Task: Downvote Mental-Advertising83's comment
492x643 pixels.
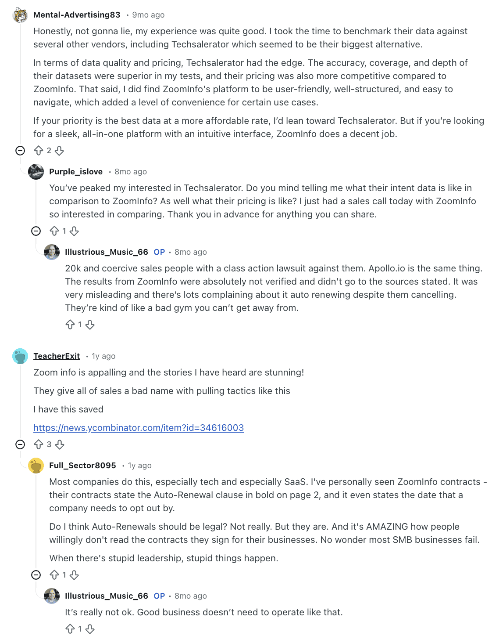Action: [x=60, y=151]
